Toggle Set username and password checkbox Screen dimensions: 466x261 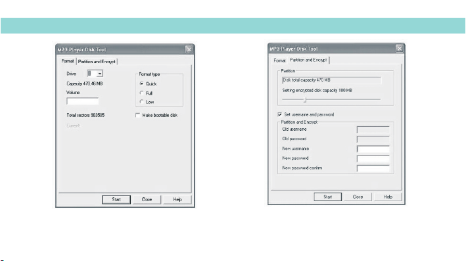[x=279, y=114]
